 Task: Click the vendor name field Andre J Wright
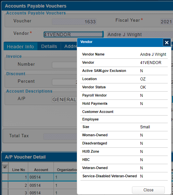pos(140,34)
